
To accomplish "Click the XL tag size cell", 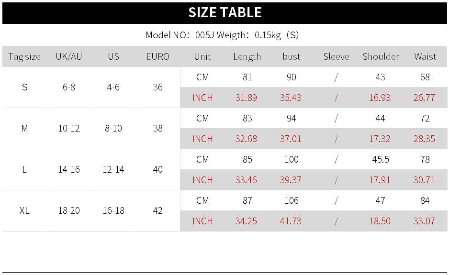I will (24, 210).
